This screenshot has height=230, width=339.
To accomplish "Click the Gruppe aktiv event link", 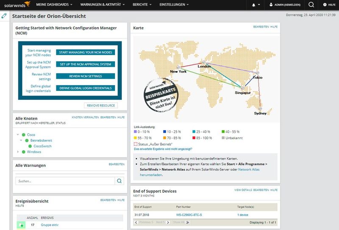I will [50, 225].
